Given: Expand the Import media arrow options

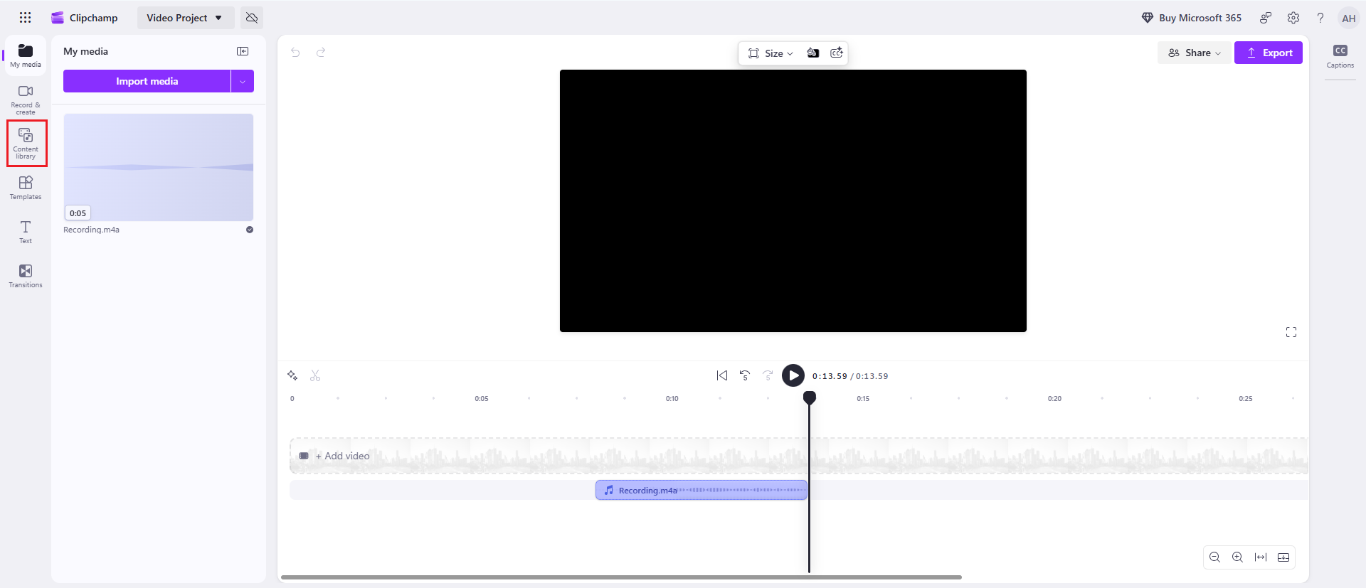Looking at the screenshot, I should coord(243,81).
